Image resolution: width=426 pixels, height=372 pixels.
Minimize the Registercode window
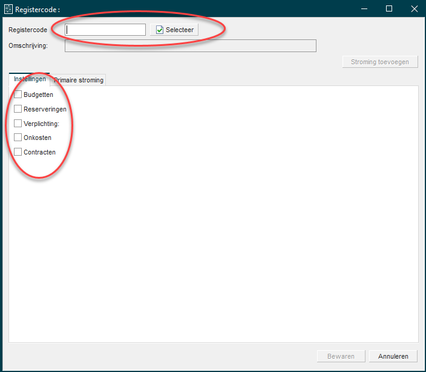click(x=362, y=9)
